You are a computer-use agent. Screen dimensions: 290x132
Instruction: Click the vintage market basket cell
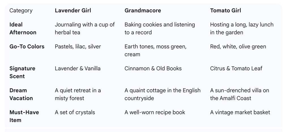tap(240, 112)
